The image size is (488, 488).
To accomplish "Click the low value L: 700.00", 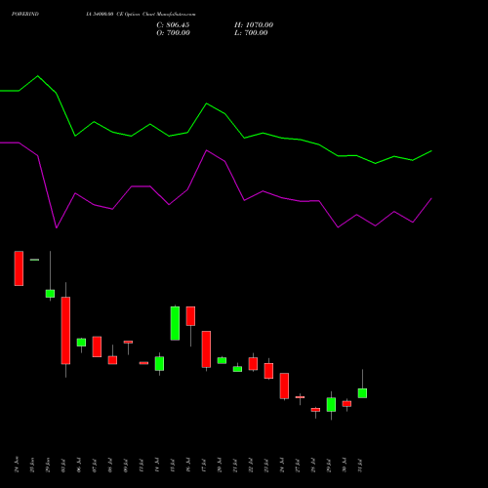I will click(x=251, y=33).
